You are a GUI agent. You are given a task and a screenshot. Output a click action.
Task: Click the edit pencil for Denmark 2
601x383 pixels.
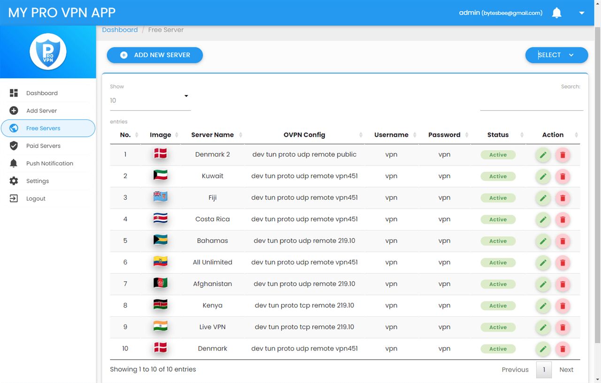pyautogui.click(x=543, y=155)
